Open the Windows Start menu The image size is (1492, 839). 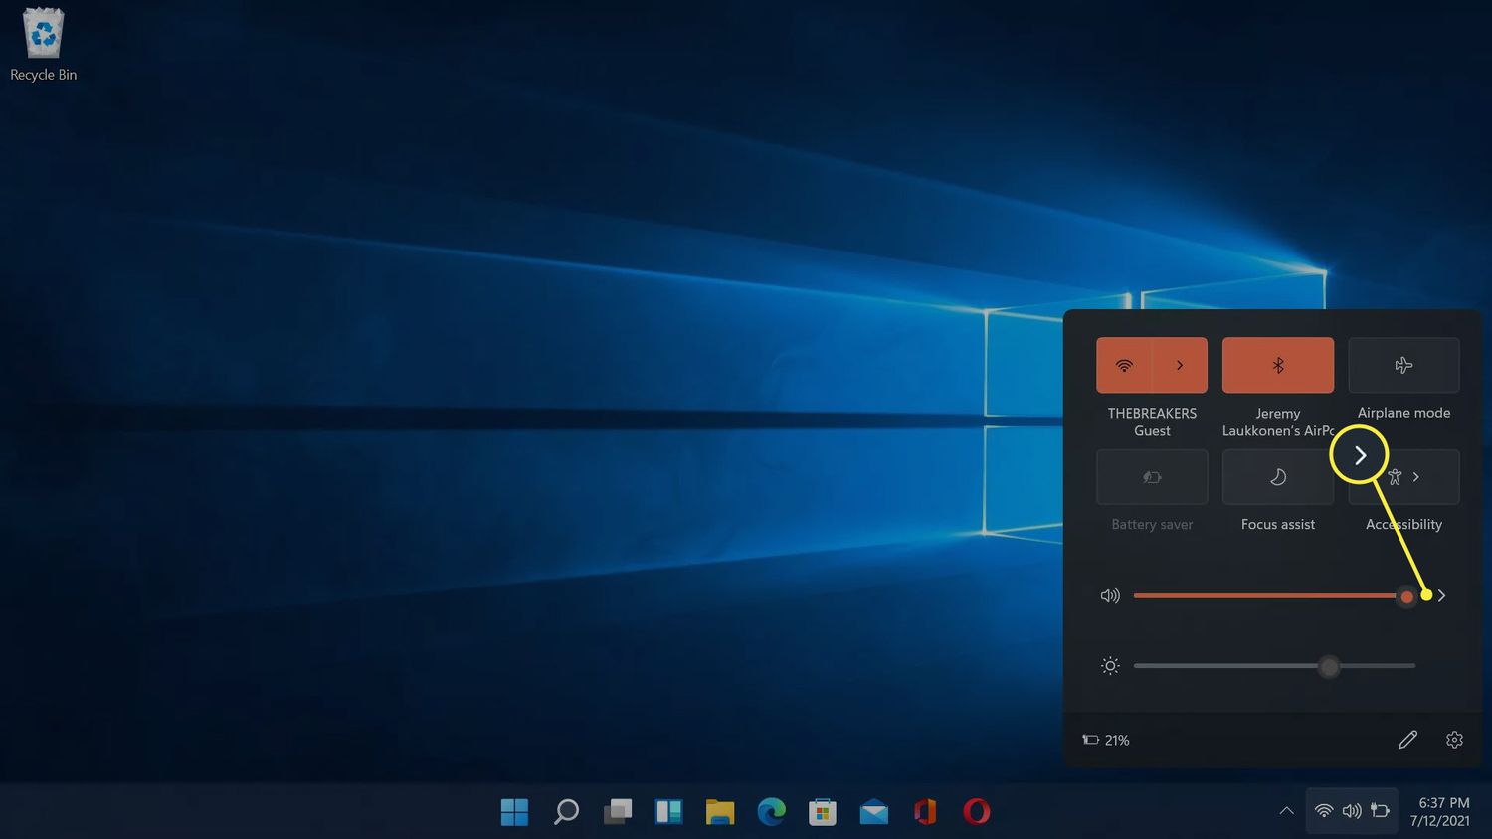click(x=514, y=812)
